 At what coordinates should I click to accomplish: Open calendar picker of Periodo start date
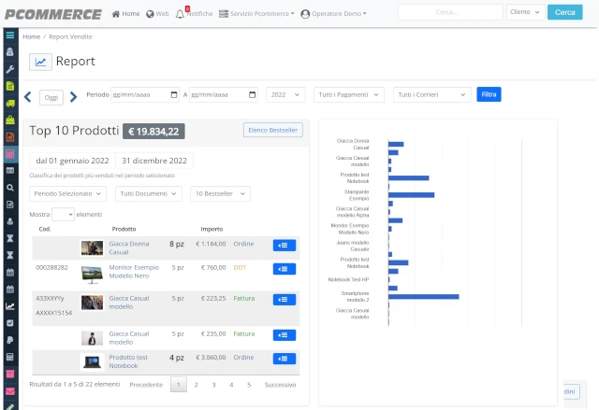(174, 94)
